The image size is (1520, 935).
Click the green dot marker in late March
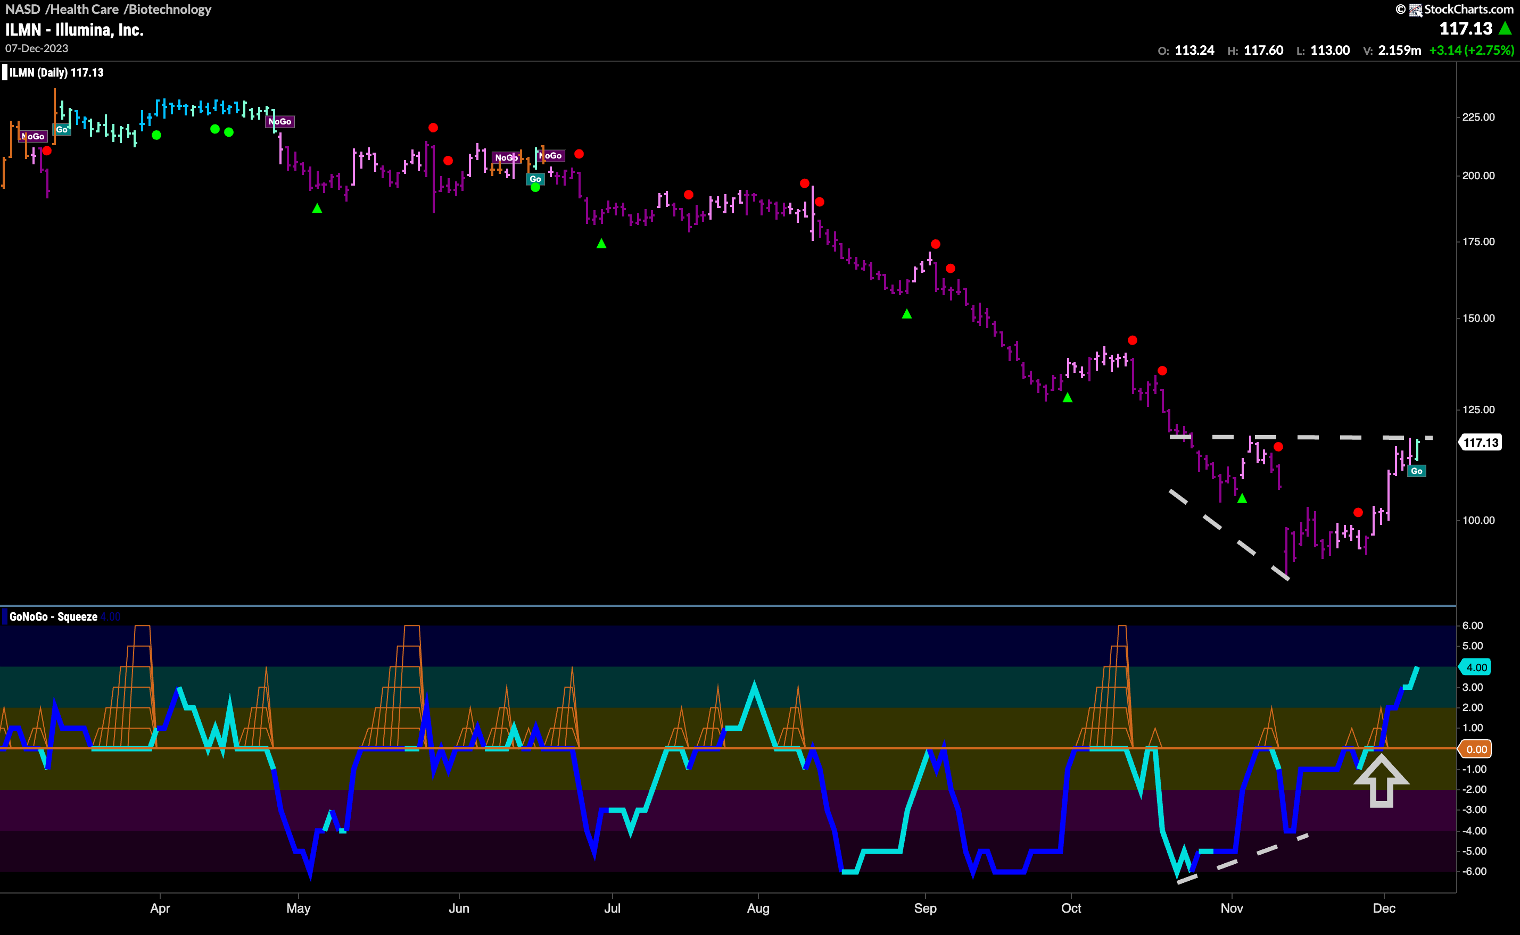click(156, 135)
